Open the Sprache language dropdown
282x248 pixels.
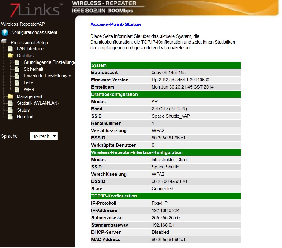(x=44, y=136)
